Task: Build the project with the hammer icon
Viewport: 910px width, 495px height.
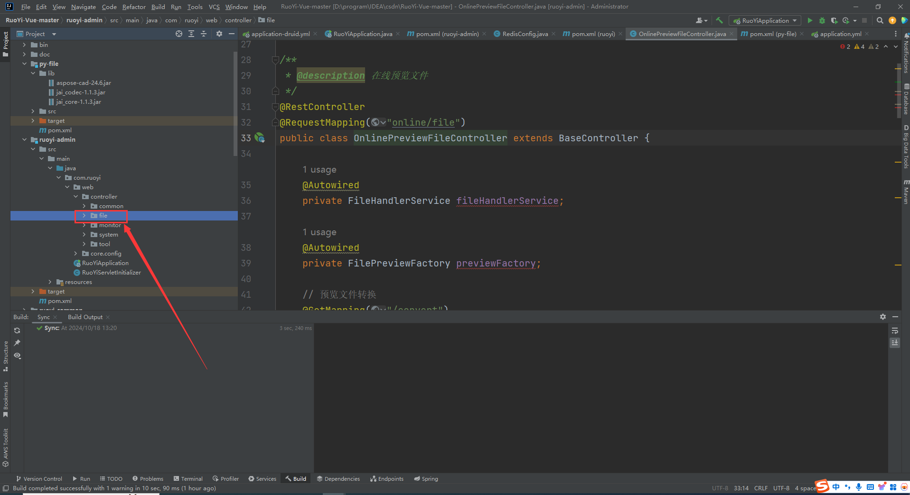Action: [x=719, y=20]
